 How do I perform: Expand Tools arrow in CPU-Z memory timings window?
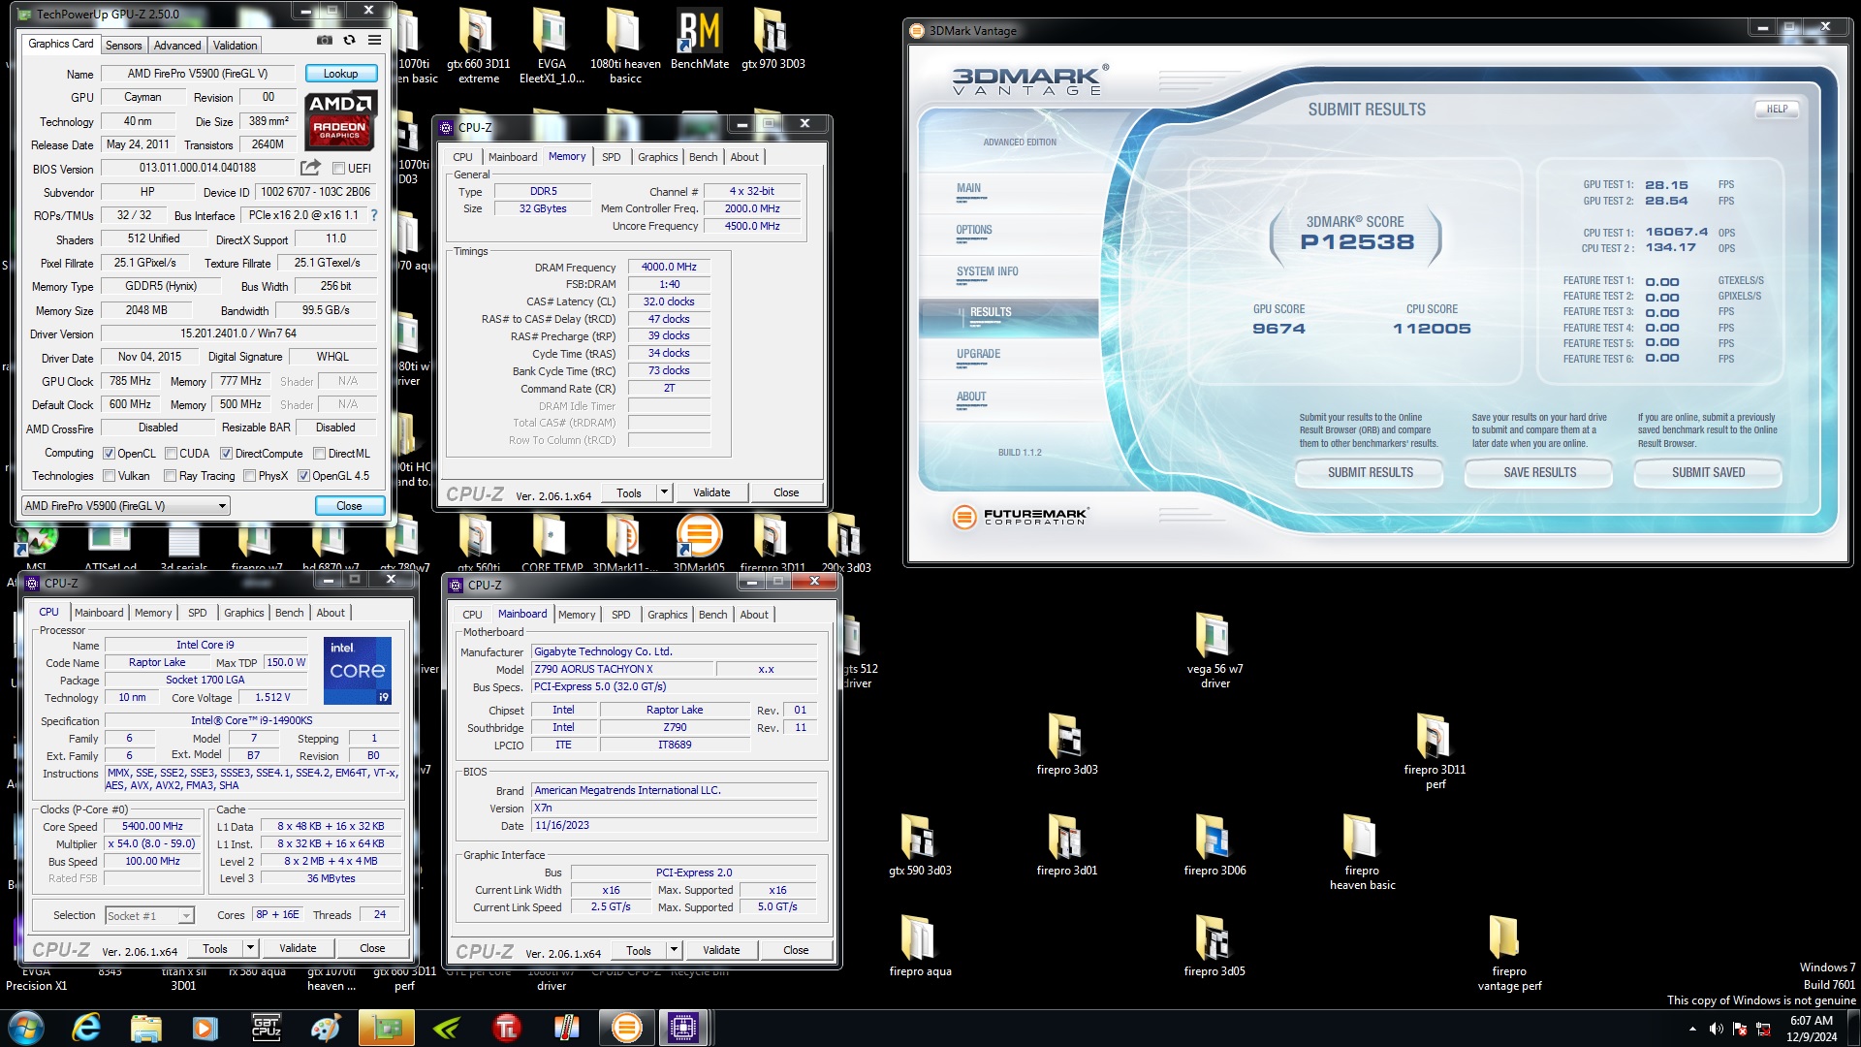tap(664, 492)
